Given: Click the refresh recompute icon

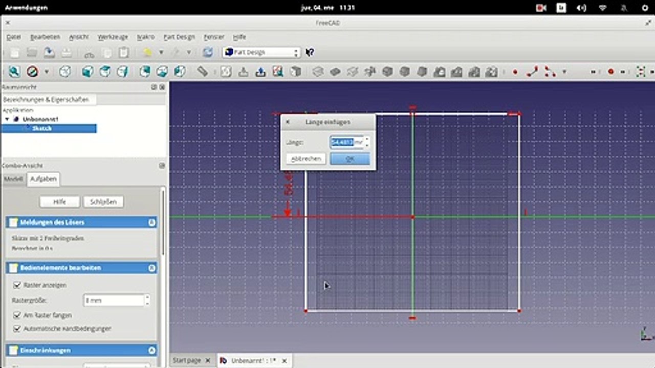Looking at the screenshot, I should [207, 52].
